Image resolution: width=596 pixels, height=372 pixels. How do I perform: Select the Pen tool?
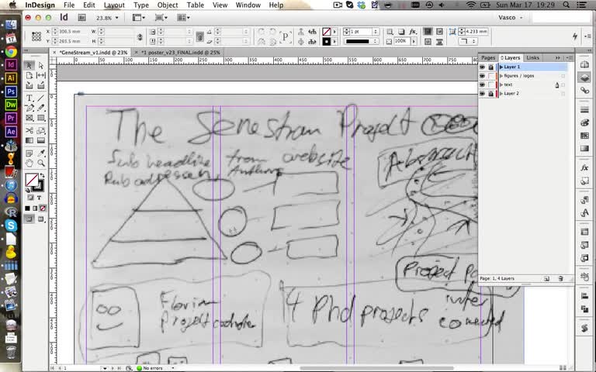(x=29, y=108)
